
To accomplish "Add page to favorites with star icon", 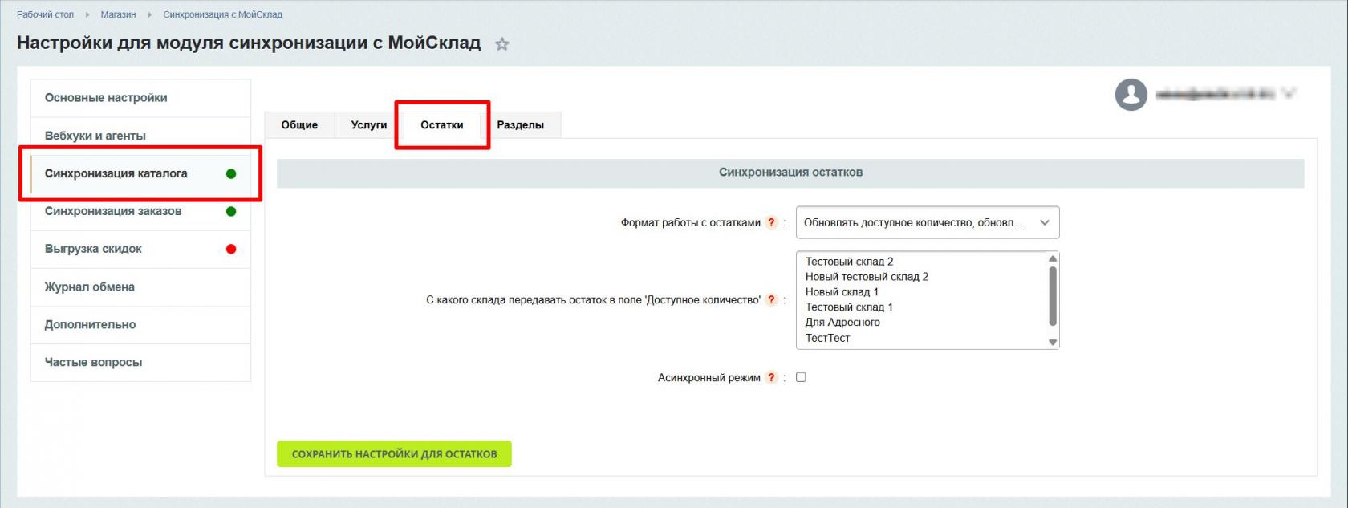I will coord(502,44).
